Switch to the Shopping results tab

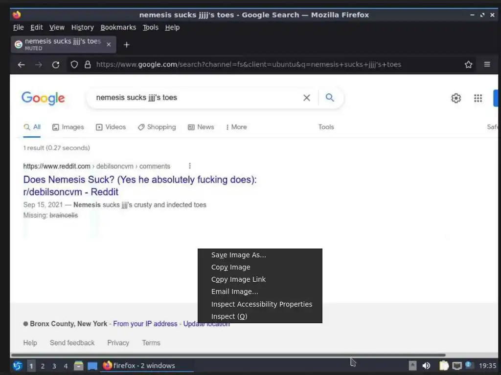coord(157,127)
